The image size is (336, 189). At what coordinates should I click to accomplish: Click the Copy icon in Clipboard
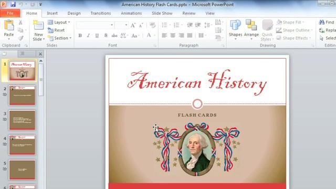click(20, 30)
